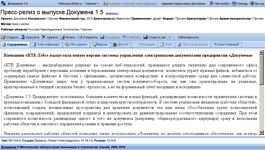Open the Версии tab
This screenshot has width=265, height=150.
(x=100, y=45)
